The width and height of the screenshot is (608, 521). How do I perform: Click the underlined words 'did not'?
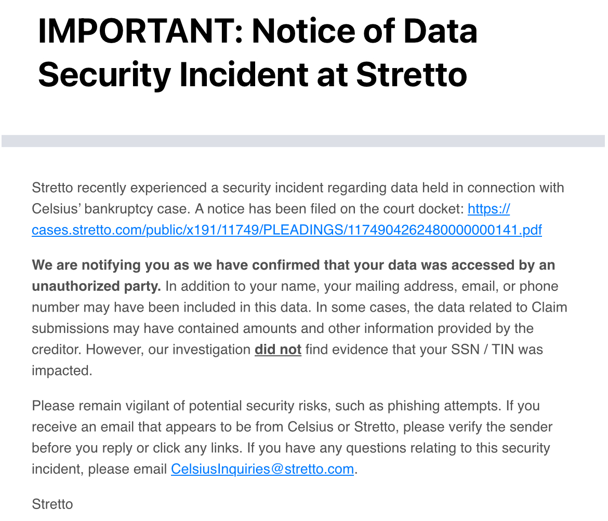click(278, 350)
